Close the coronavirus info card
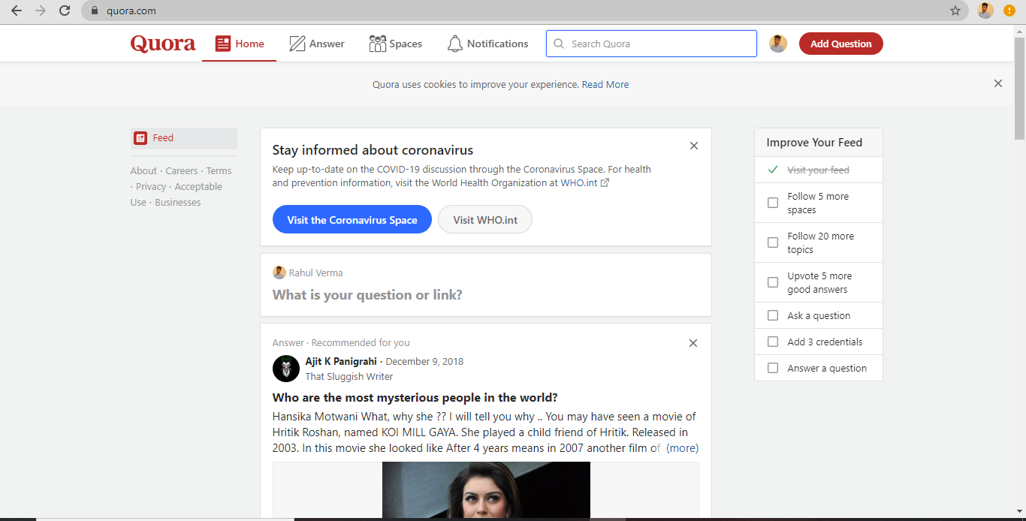The height and width of the screenshot is (521, 1026). 694,146
